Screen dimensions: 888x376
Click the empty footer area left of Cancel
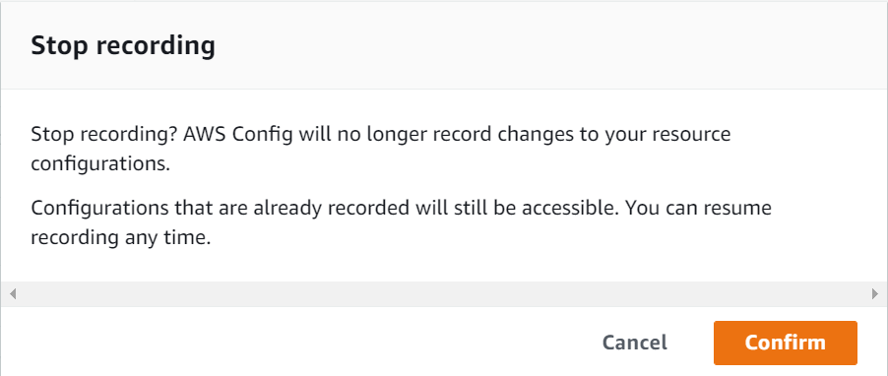coord(294,343)
